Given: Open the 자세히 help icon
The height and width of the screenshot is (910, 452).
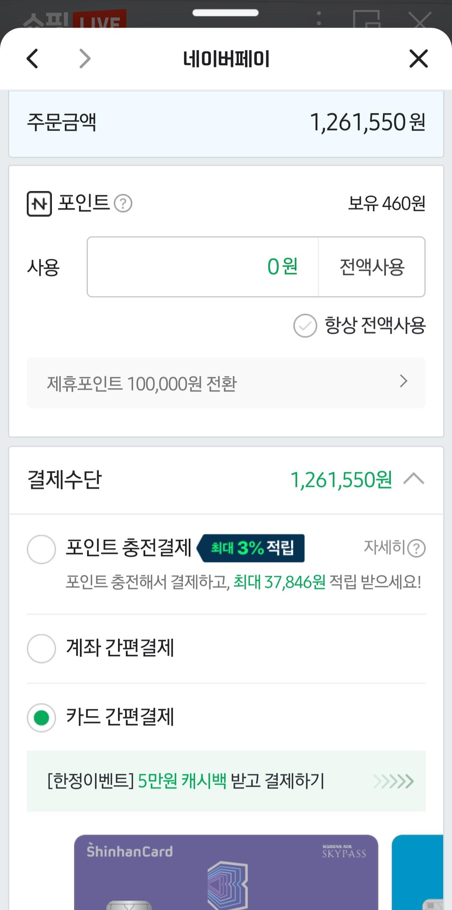Looking at the screenshot, I should [416, 548].
